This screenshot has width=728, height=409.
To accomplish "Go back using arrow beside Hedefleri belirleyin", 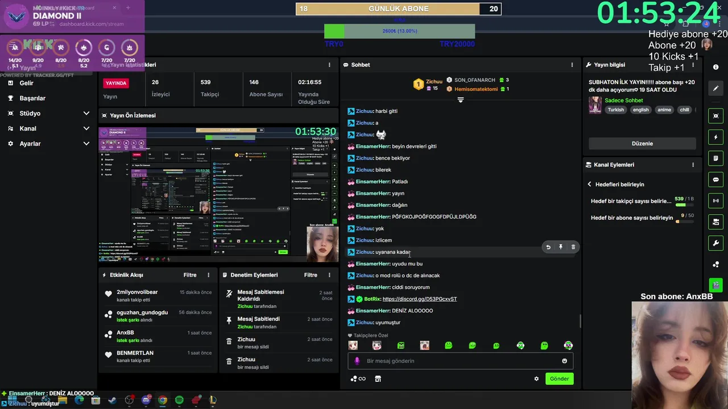I will (589, 184).
